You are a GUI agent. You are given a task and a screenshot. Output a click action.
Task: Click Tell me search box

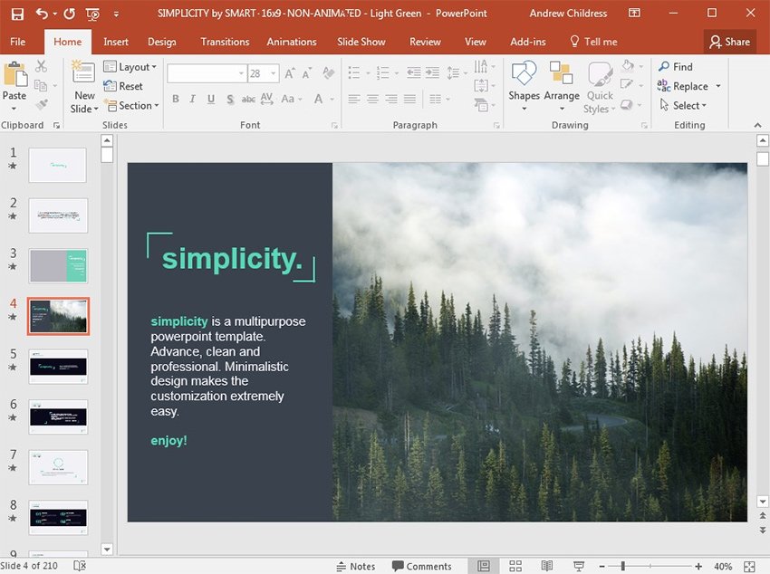coord(593,42)
